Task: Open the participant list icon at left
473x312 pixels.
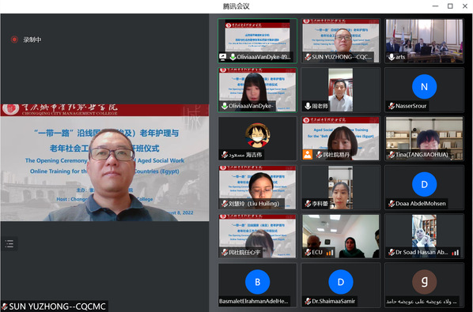Action: point(9,243)
